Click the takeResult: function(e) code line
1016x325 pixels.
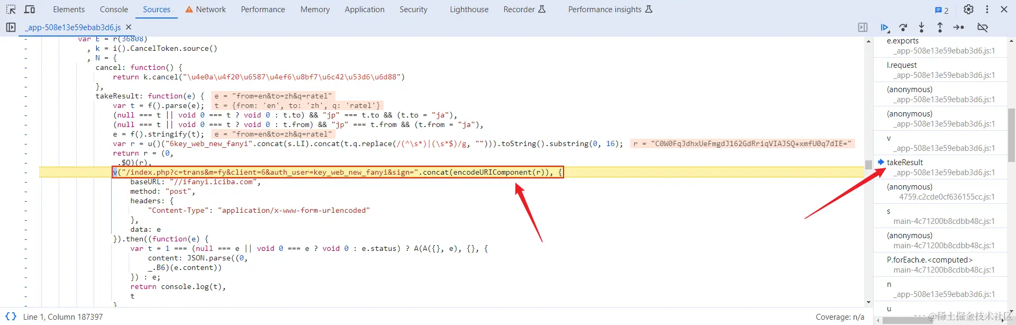point(150,96)
